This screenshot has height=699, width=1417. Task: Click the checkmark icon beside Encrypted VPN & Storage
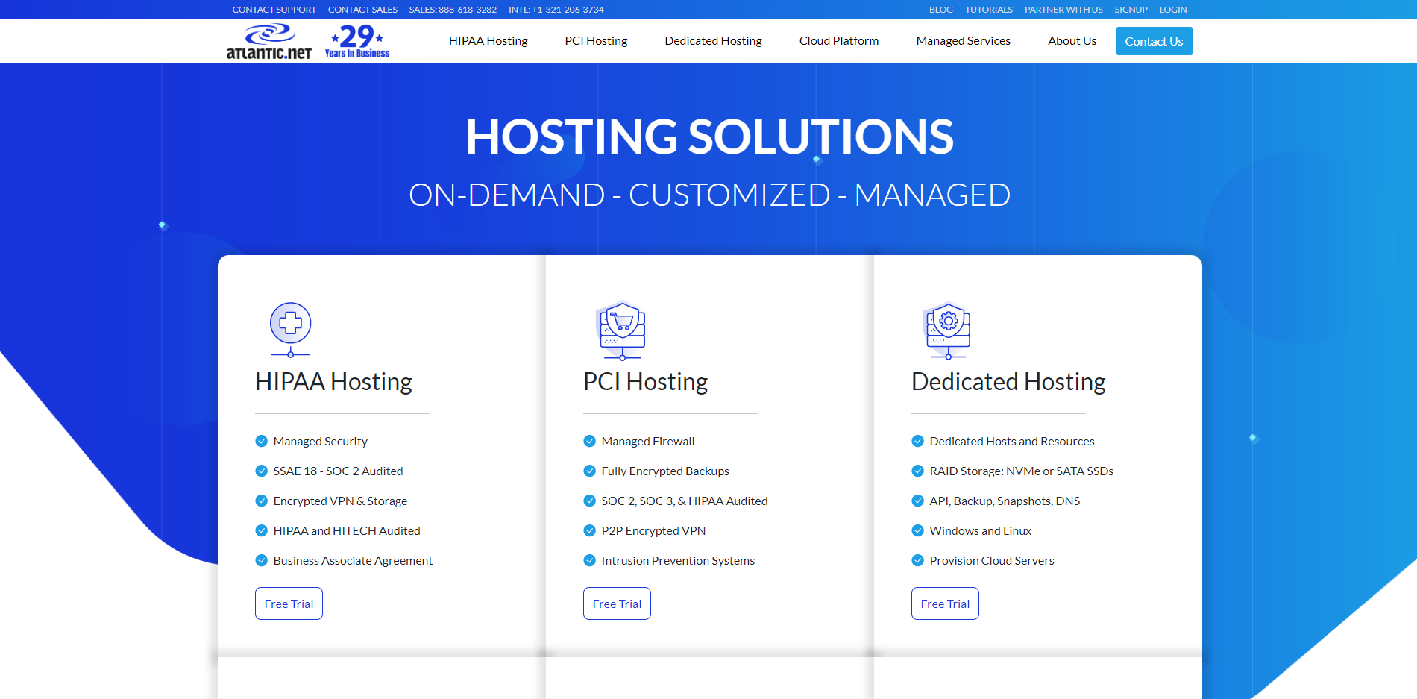[x=262, y=501]
